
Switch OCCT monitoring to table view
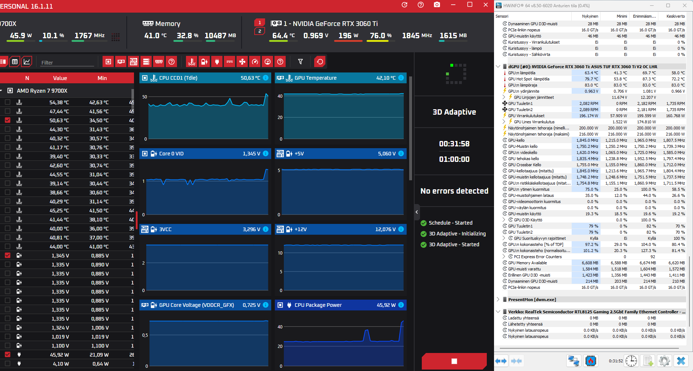point(14,62)
